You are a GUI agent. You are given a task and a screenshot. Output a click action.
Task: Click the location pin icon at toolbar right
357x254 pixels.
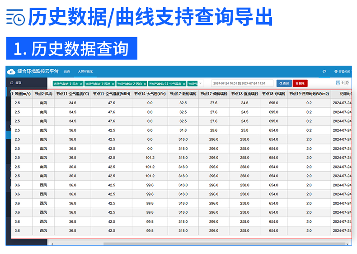tap(347, 83)
